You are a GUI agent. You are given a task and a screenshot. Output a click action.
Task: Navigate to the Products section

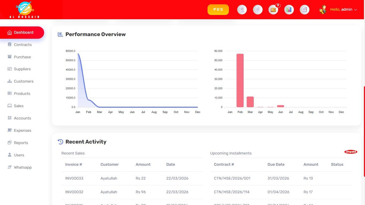(x=22, y=94)
